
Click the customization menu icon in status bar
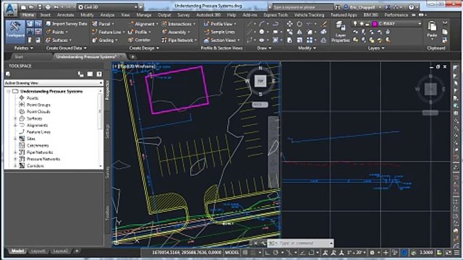[x=457, y=252]
